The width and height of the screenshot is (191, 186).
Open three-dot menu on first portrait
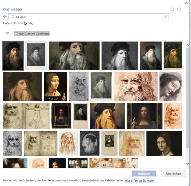20,68
